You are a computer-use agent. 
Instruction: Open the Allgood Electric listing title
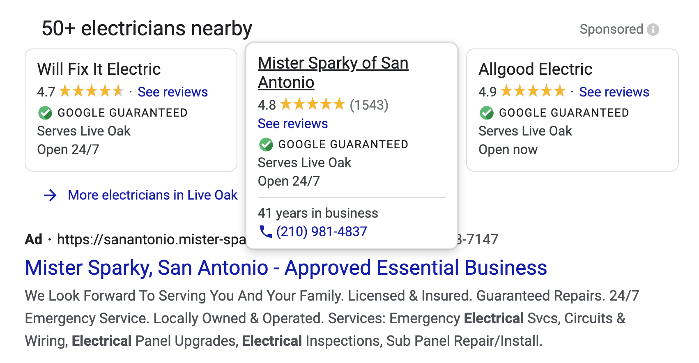pos(535,69)
